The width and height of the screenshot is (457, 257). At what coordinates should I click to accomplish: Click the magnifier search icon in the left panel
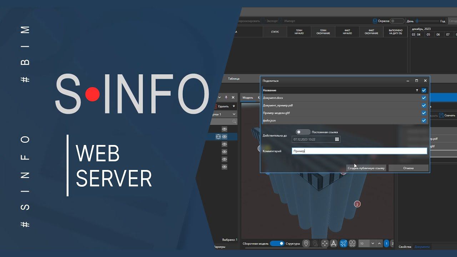pos(234,121)
